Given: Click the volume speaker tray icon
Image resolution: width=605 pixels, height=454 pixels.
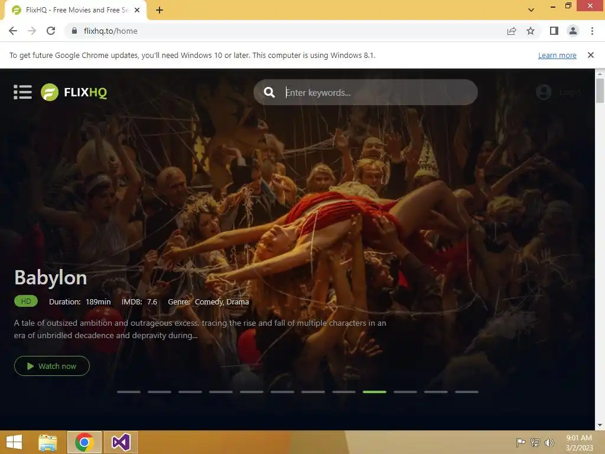Looking at the screenshot, I should [x=549, y=442].
